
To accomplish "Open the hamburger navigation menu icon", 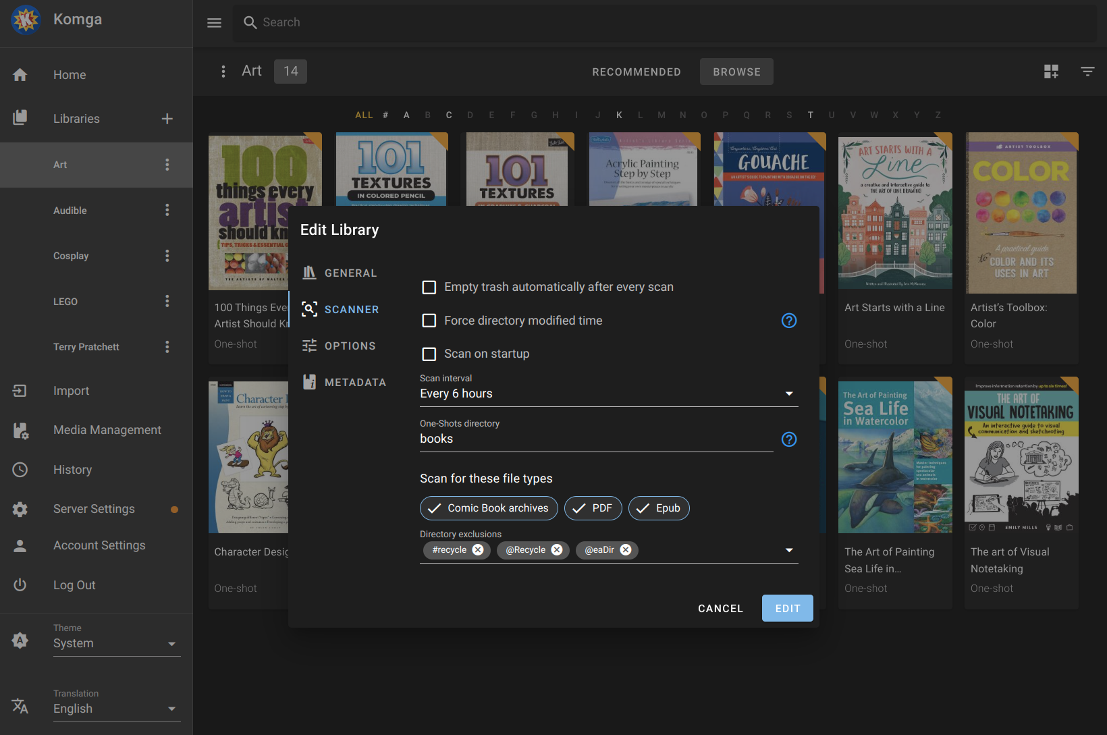I will coord(214,23).
